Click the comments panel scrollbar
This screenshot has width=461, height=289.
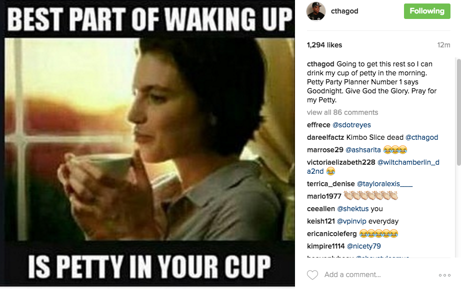[458, 111]
